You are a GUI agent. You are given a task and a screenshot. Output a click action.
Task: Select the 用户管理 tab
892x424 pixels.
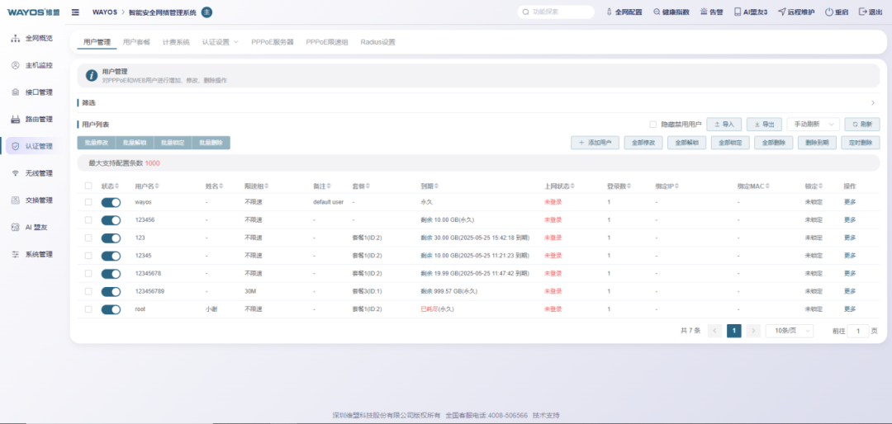click(x=97, y=42)
